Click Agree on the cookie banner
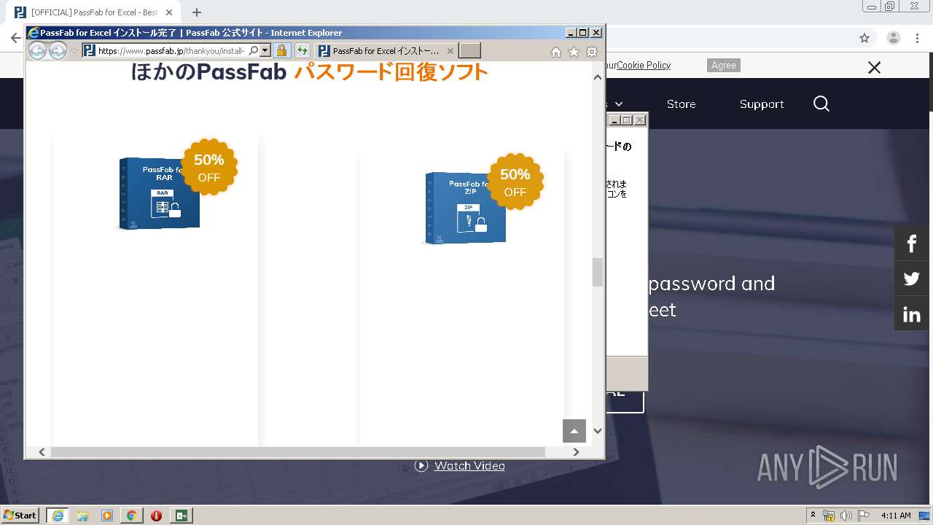 tap(724, 65)
